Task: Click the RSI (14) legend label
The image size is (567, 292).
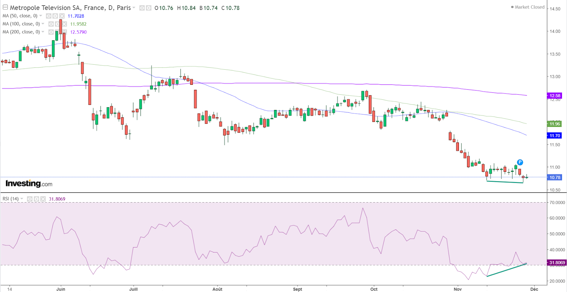Action: [x=11, y=199]
